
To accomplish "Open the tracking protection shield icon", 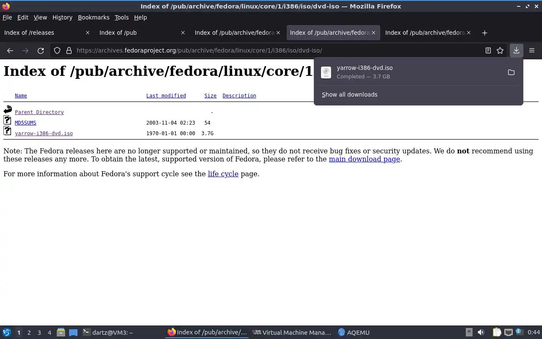I will 57,50.
